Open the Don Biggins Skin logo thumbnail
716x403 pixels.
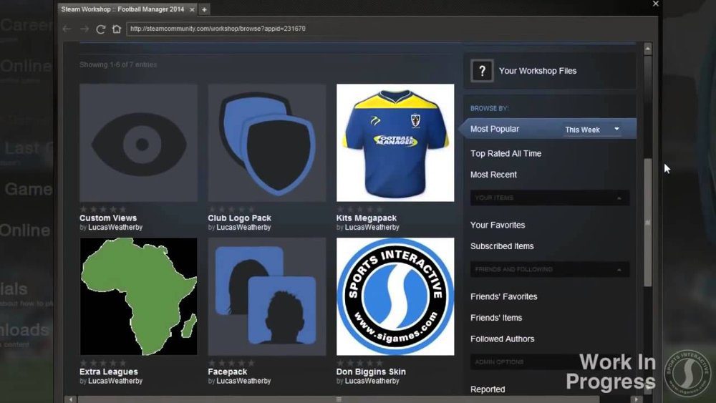(x=395, y=296)
